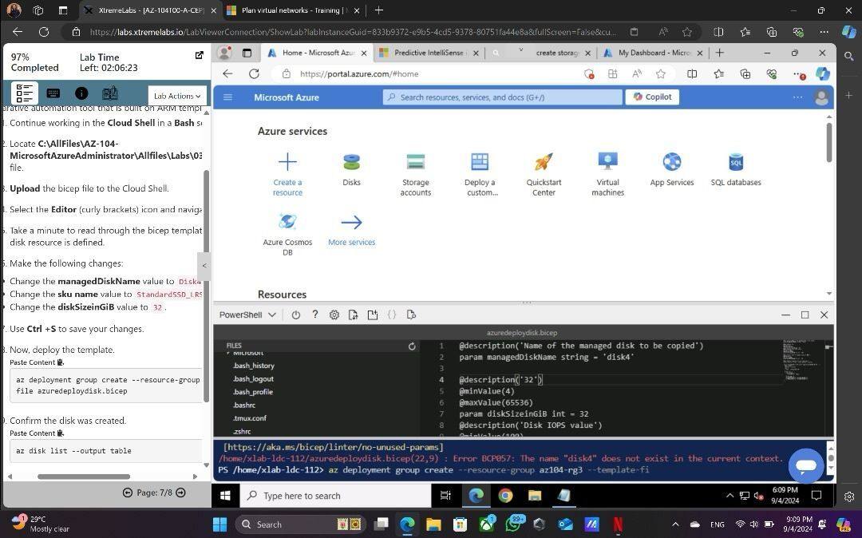Open Cloud Shell help question mark

(315, 314)
